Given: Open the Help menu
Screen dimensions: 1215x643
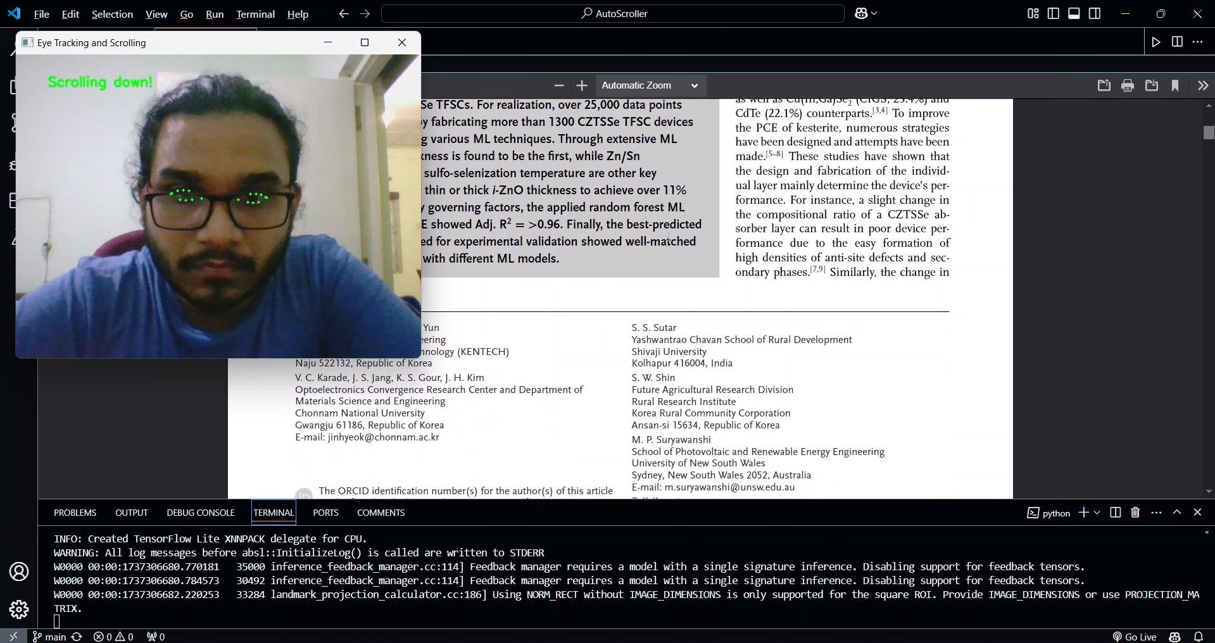Looking at the screenshot, I should click(298, 14).
